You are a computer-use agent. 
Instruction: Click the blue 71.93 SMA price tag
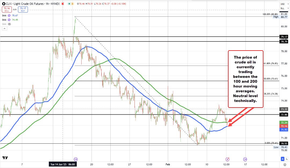pyautogui.click(x=284, y=130)
